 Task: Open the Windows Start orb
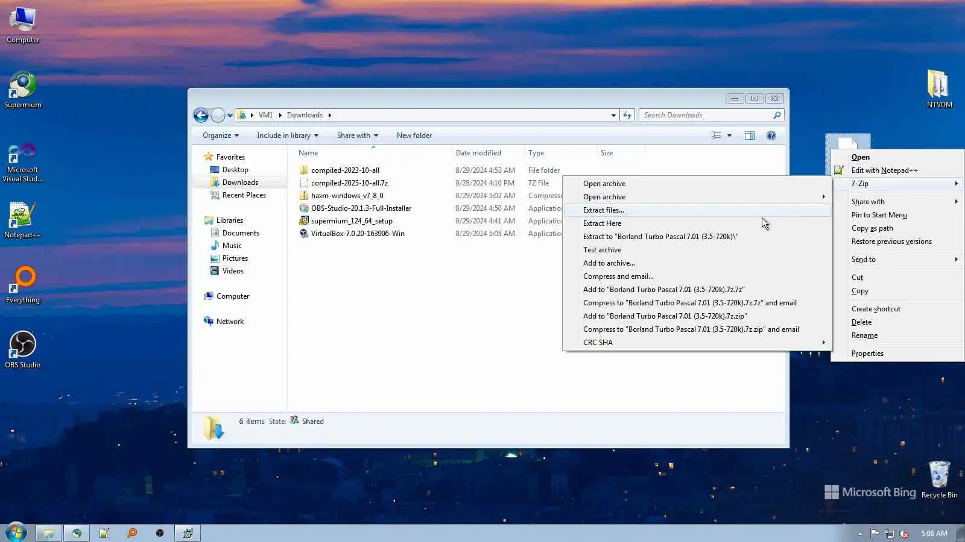pos(16,532)
